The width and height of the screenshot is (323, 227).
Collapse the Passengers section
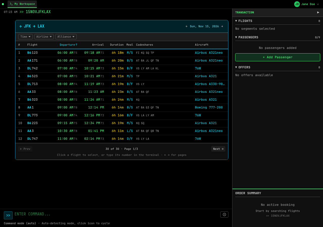[236, 37]
